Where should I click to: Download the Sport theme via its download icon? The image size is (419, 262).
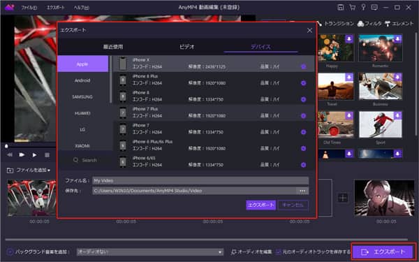397,115
